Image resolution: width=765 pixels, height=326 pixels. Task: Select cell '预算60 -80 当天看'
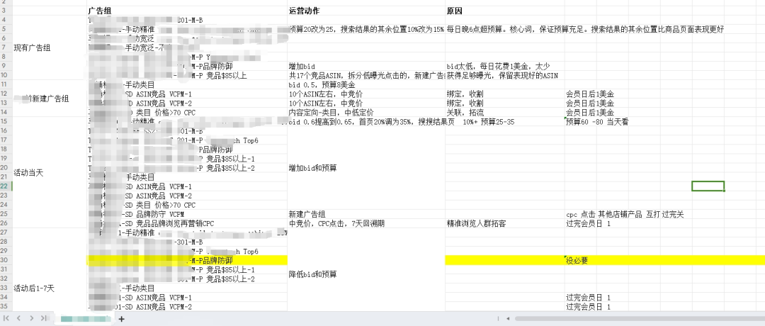[596, 121]
